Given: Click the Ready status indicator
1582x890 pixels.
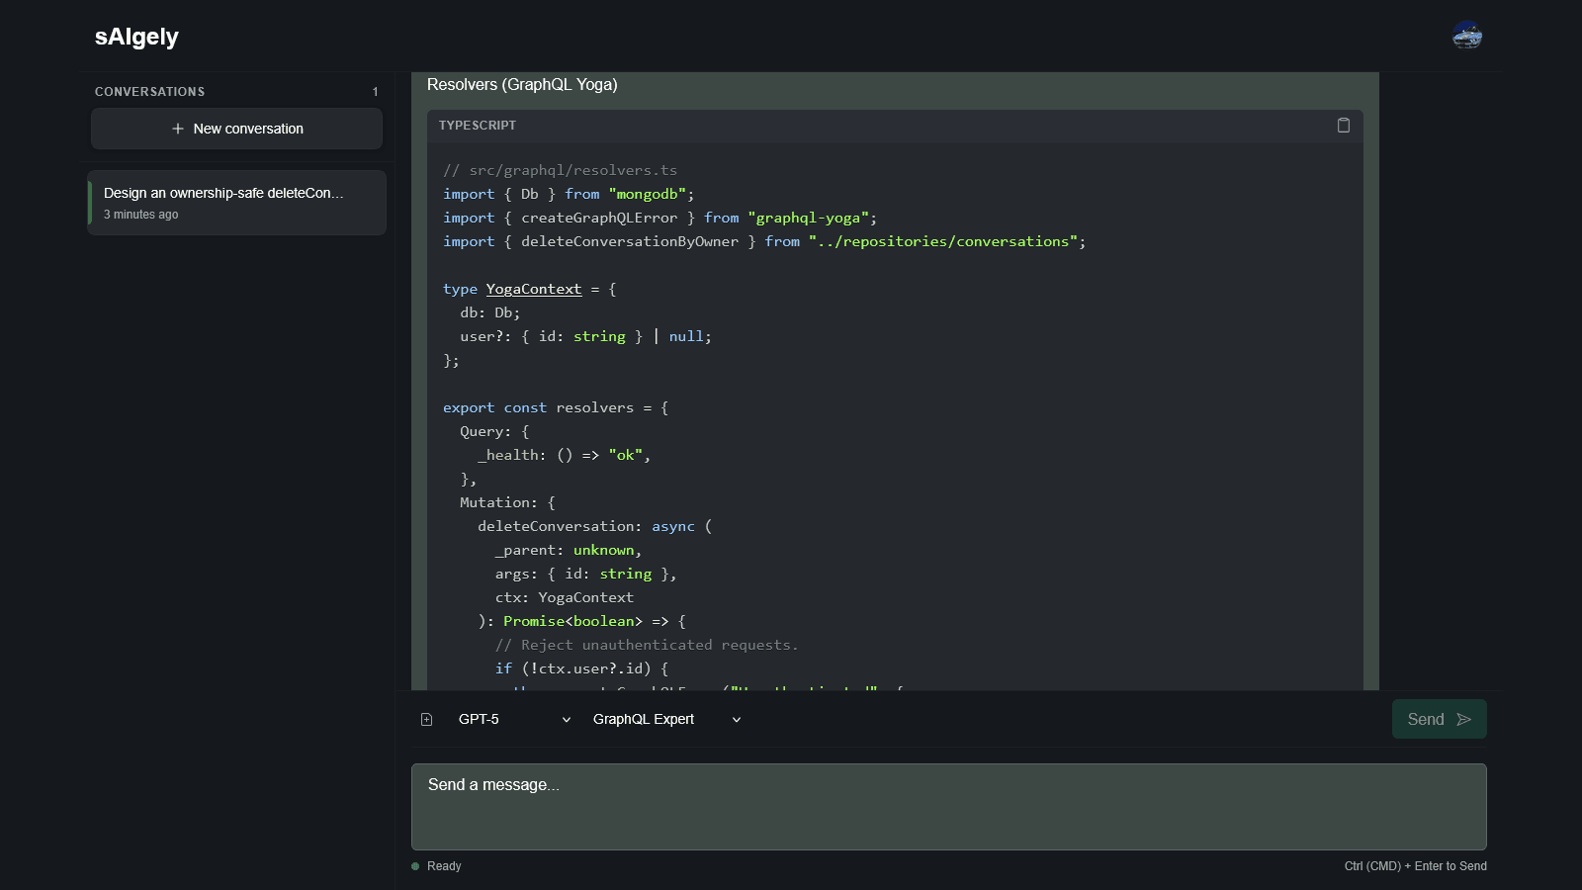Looking at the screenshot, I should click(x=436, y=866).
